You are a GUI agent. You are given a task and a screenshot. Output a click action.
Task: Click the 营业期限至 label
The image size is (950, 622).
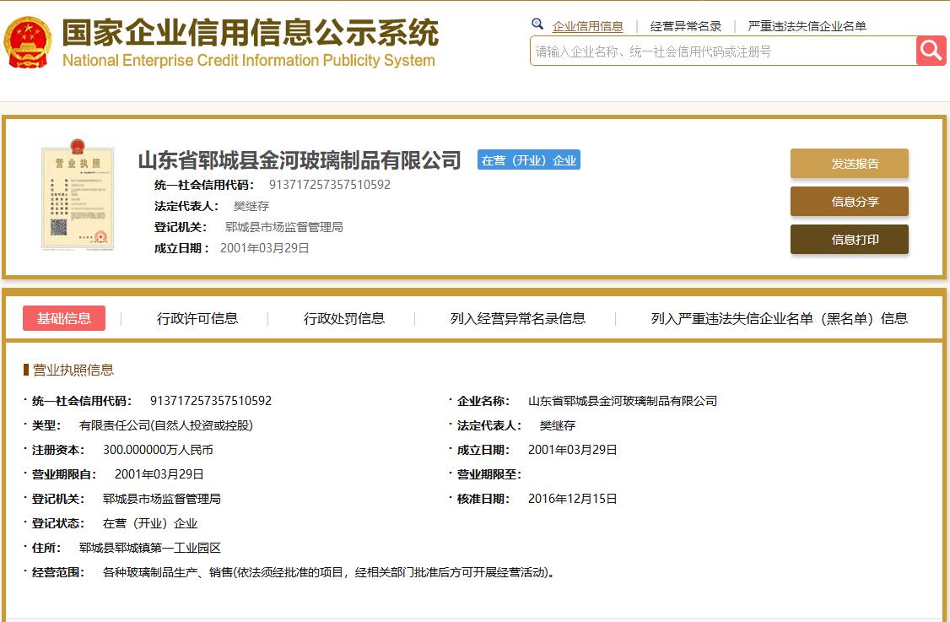(x=489, y=474)
